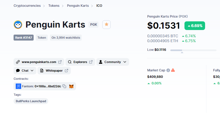The width and height of the screenshot is (220, 113).
Task: Click the Explorers magnifier icon
Action: (70, 62)
